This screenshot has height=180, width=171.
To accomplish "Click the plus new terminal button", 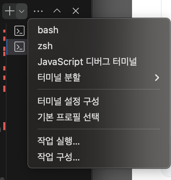I will [10, 11].
